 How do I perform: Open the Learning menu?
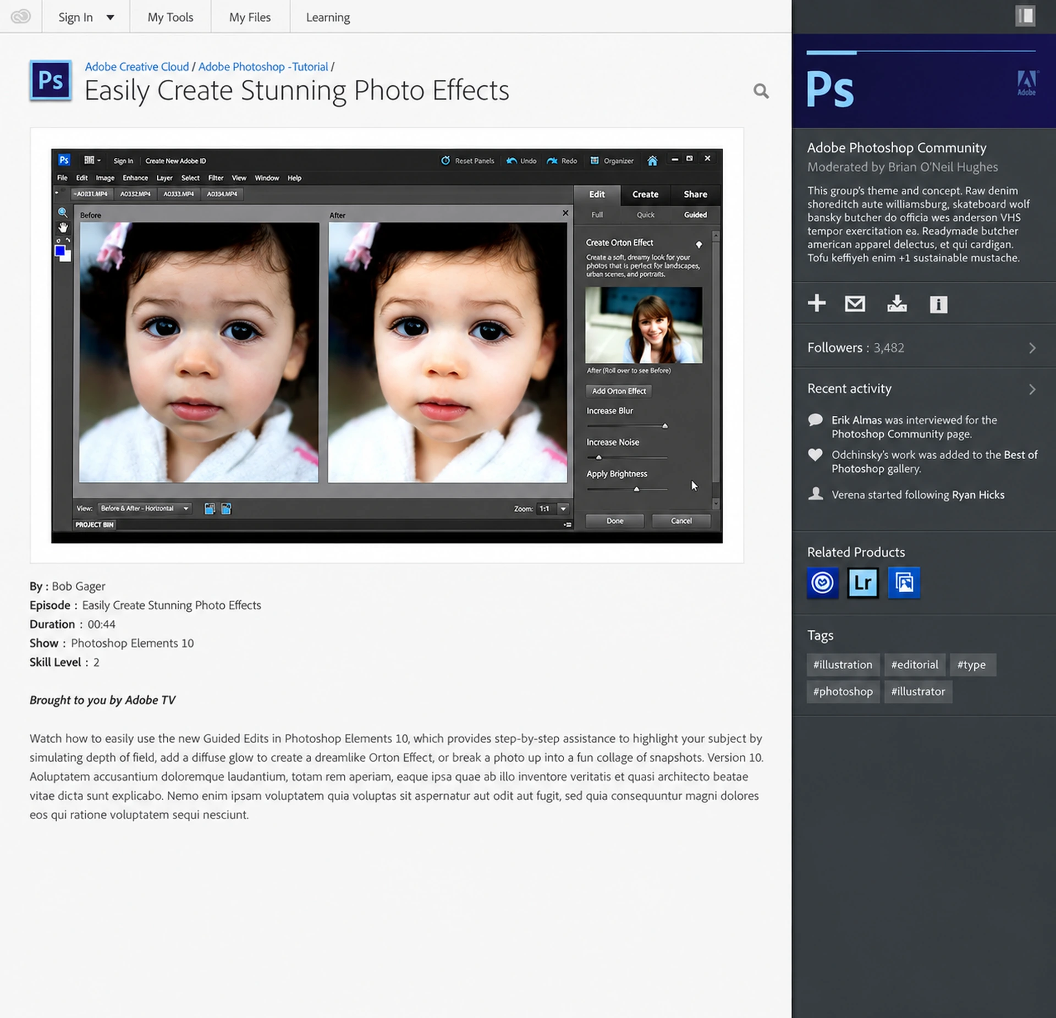pos(328,17)
